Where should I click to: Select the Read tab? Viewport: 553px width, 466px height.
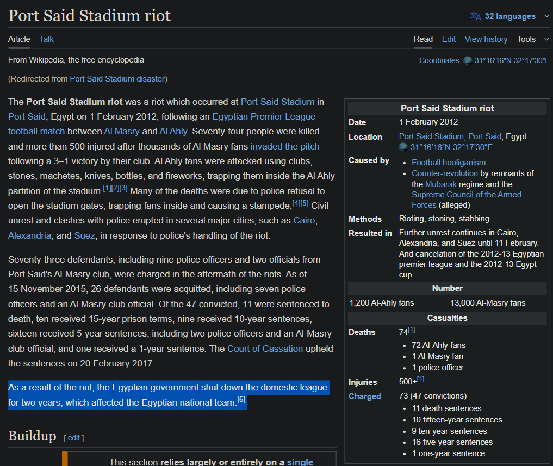[423, 39]
